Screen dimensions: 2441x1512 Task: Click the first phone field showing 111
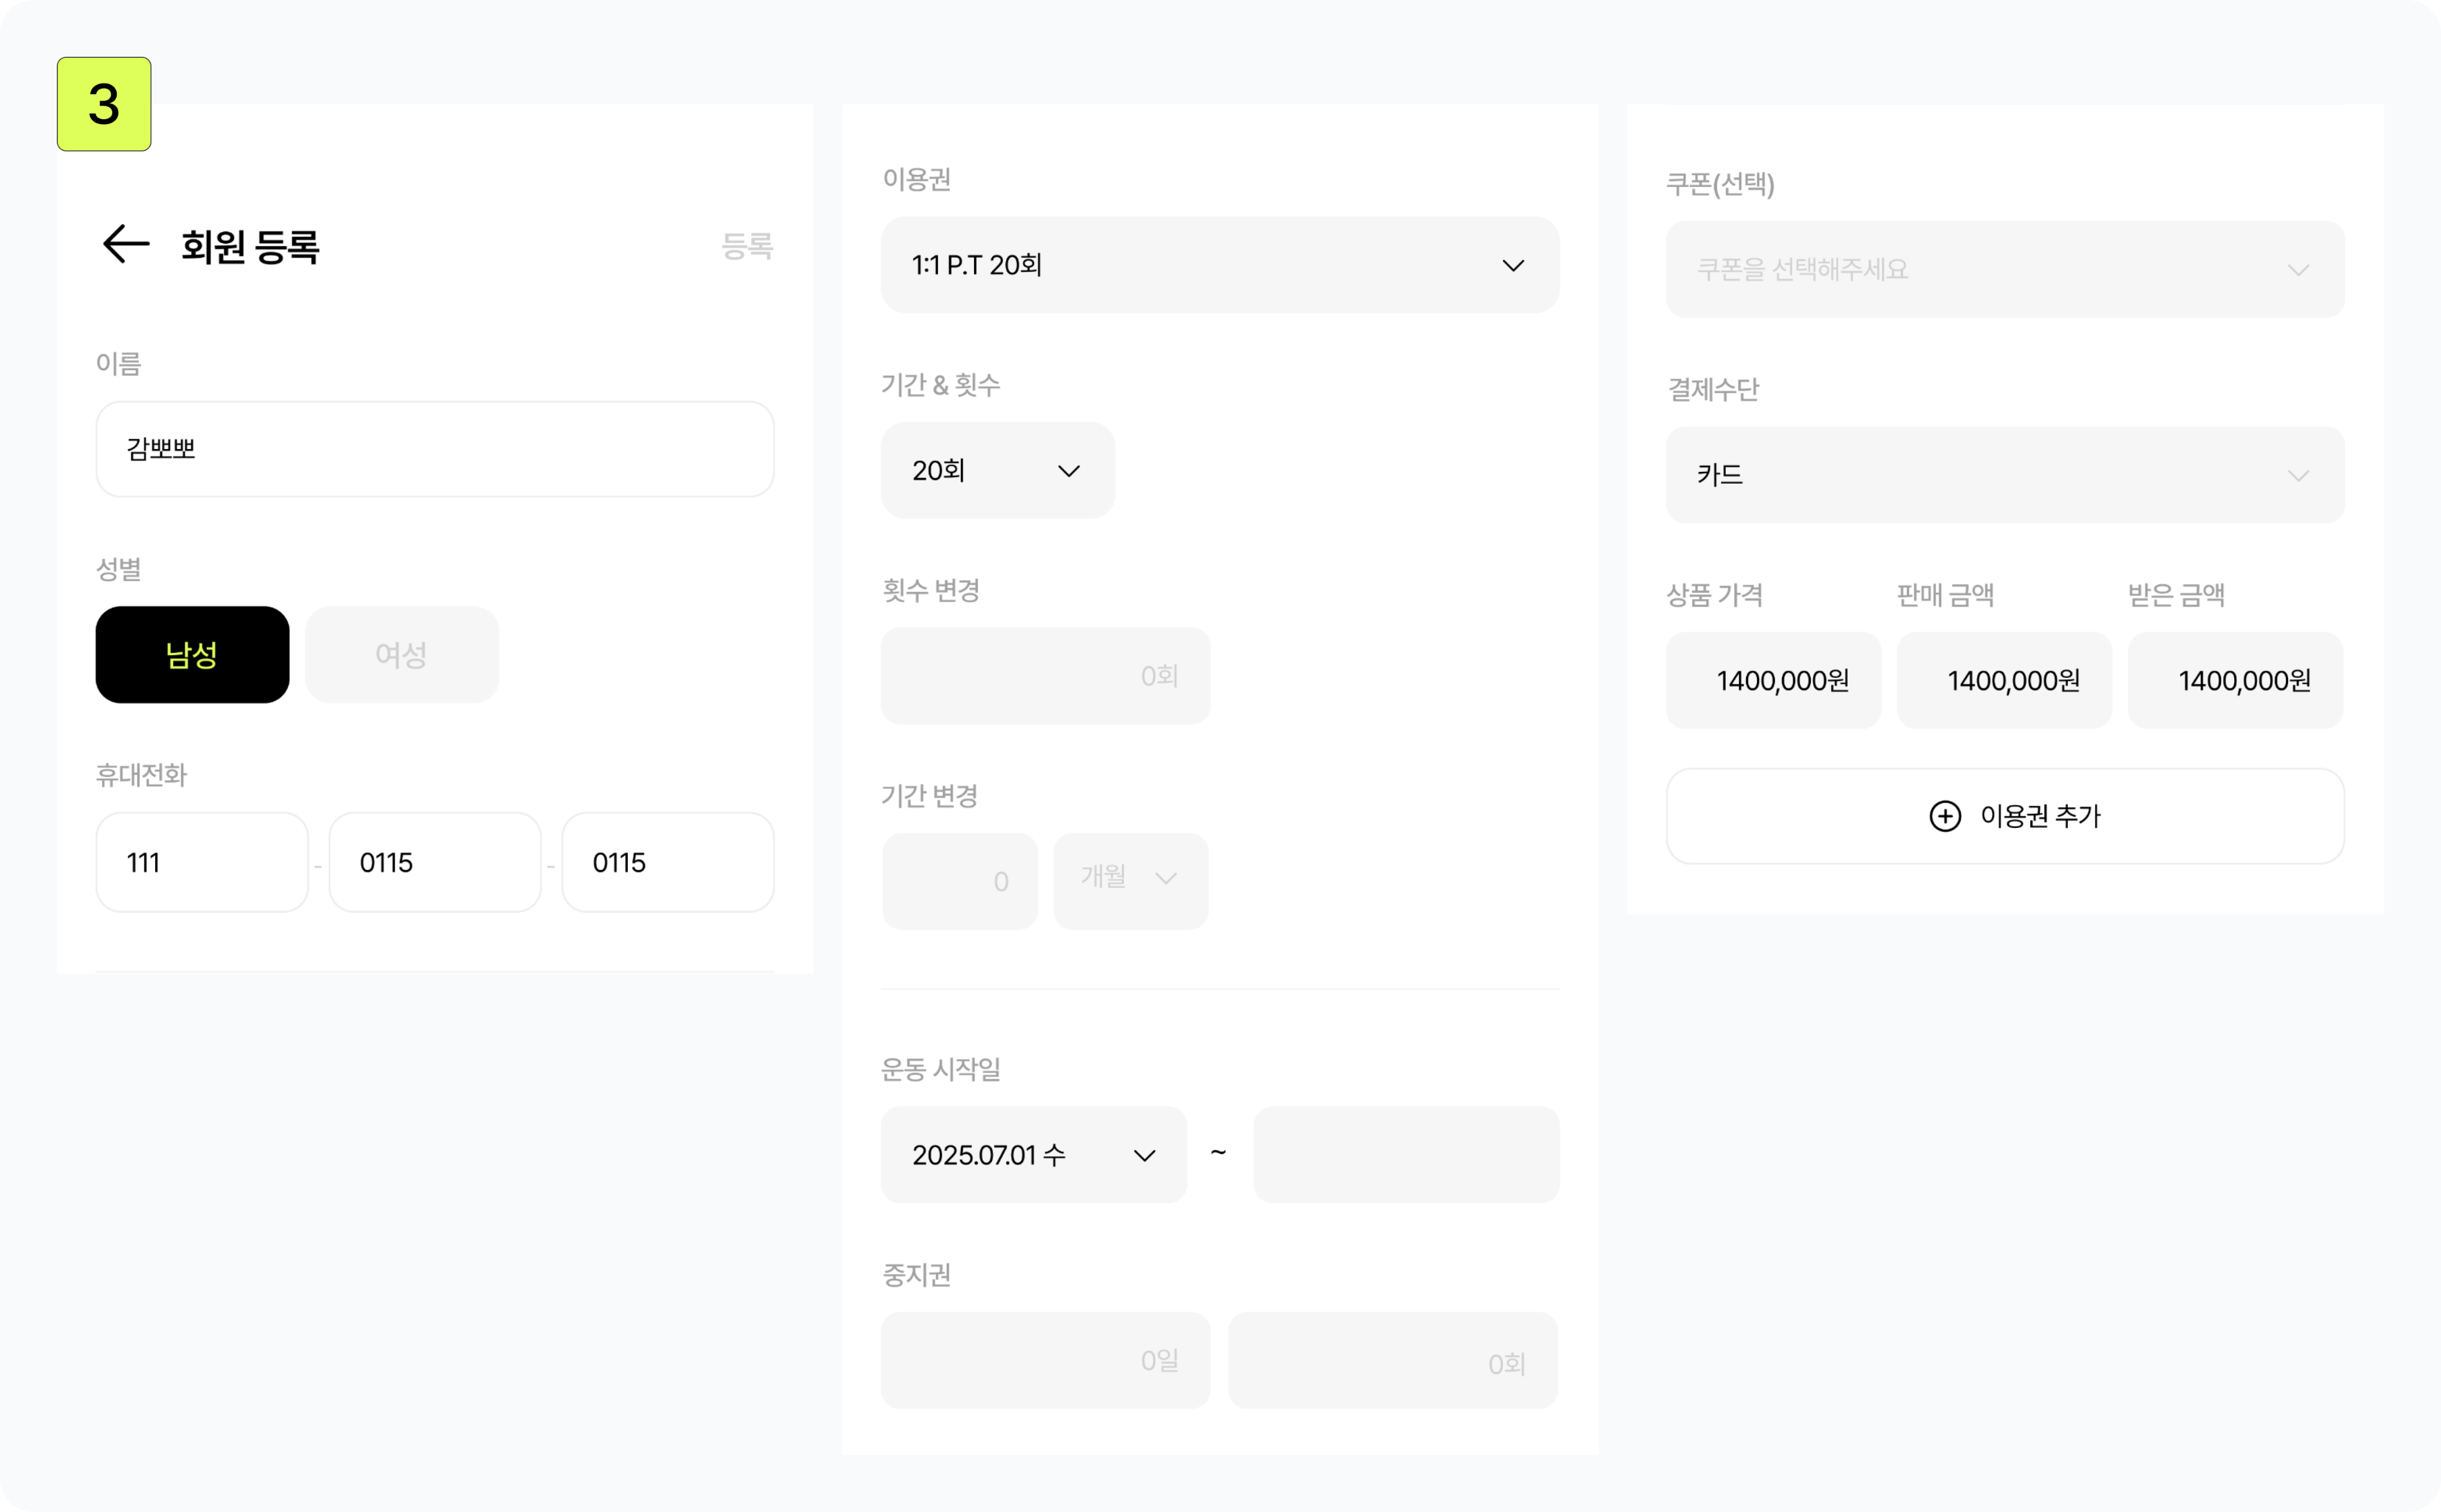pos(201,862)
